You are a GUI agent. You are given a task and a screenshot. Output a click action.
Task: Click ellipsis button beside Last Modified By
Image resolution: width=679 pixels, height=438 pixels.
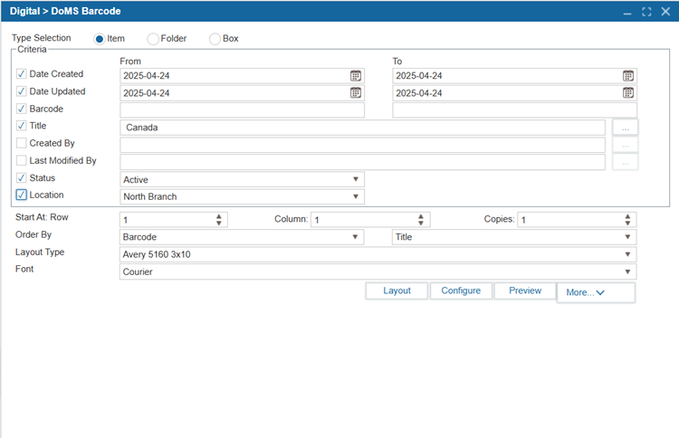point(625,162)
